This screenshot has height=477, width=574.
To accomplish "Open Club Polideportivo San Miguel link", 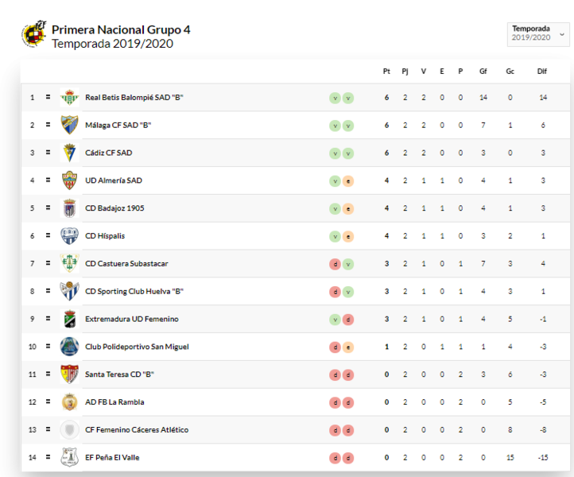I will tap(137, 347).
